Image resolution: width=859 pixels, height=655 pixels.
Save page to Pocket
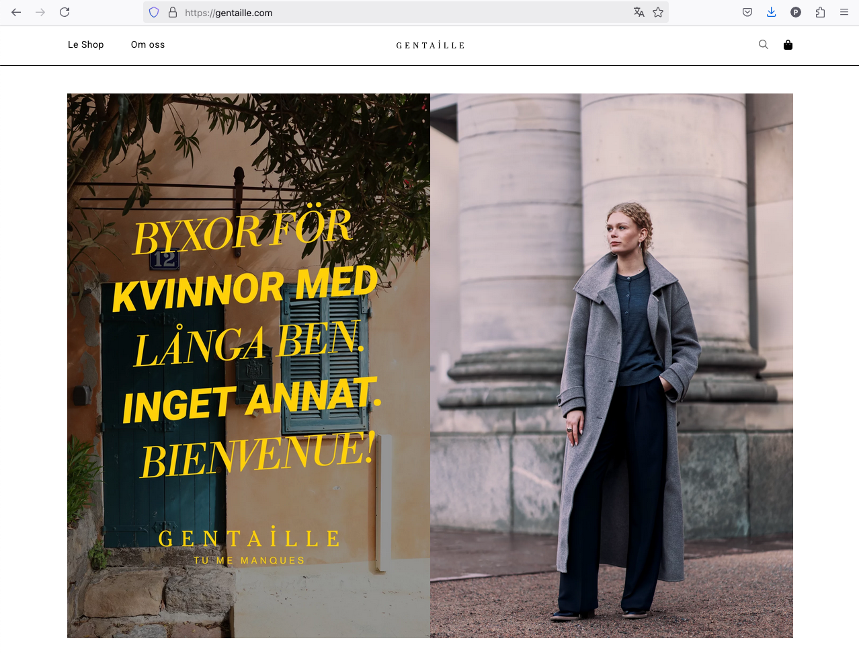[x=747, y=12]
